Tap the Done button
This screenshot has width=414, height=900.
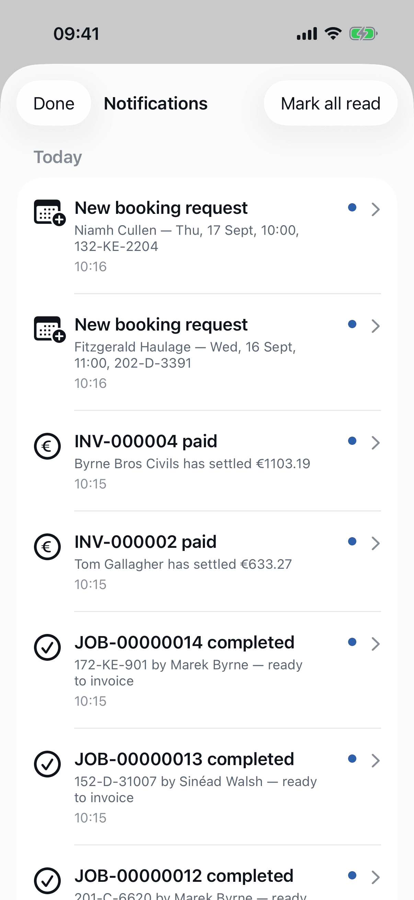click(x=54, y=103)
